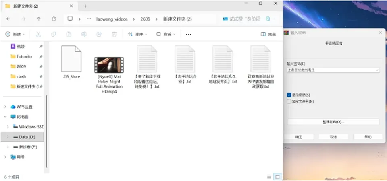Click the WinRAR icon in password dialog title

pos(286,33)
